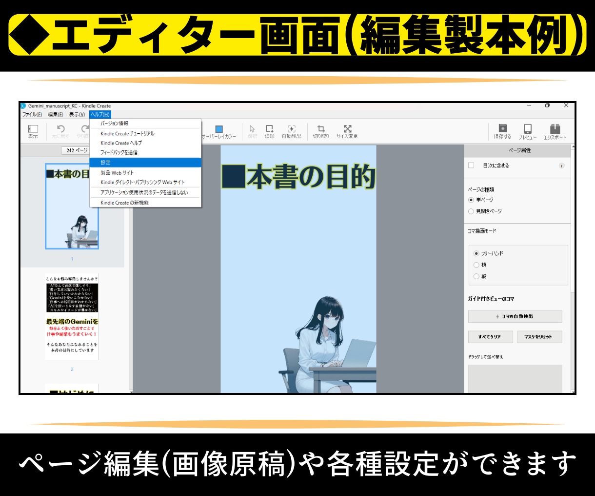
Task: Choose 縦 panel drawing mode
Action: (476, 276)
